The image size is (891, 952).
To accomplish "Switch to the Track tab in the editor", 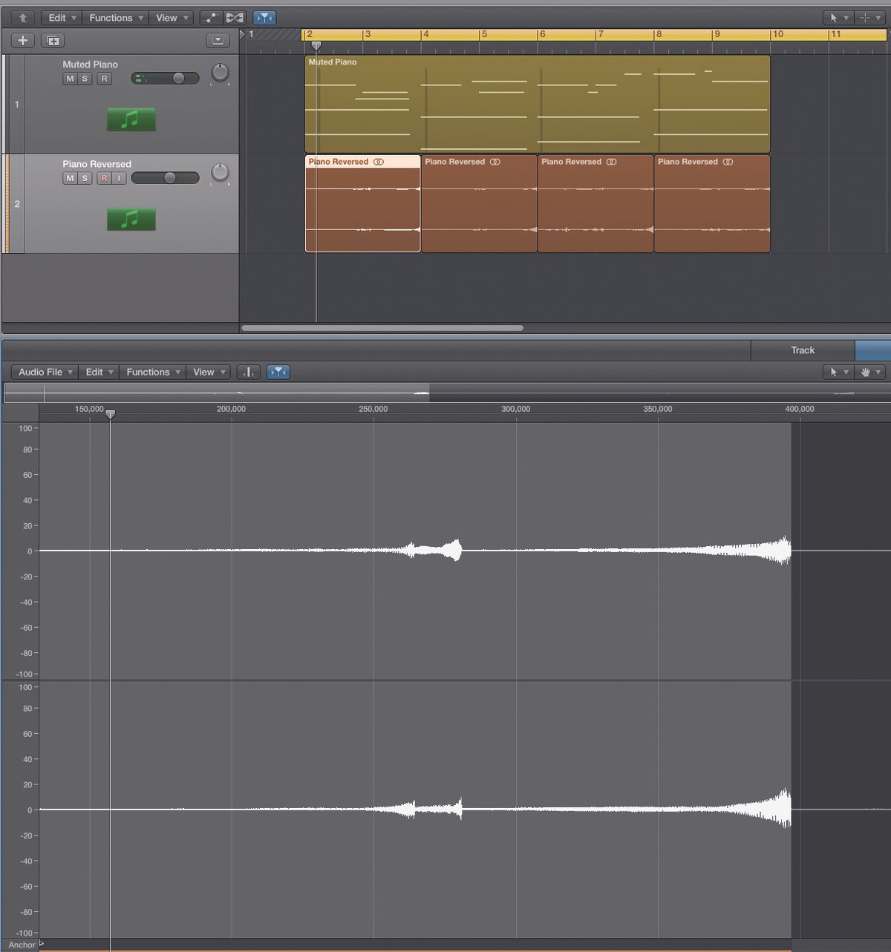I will pyautogui.click(x=801, y=349).
